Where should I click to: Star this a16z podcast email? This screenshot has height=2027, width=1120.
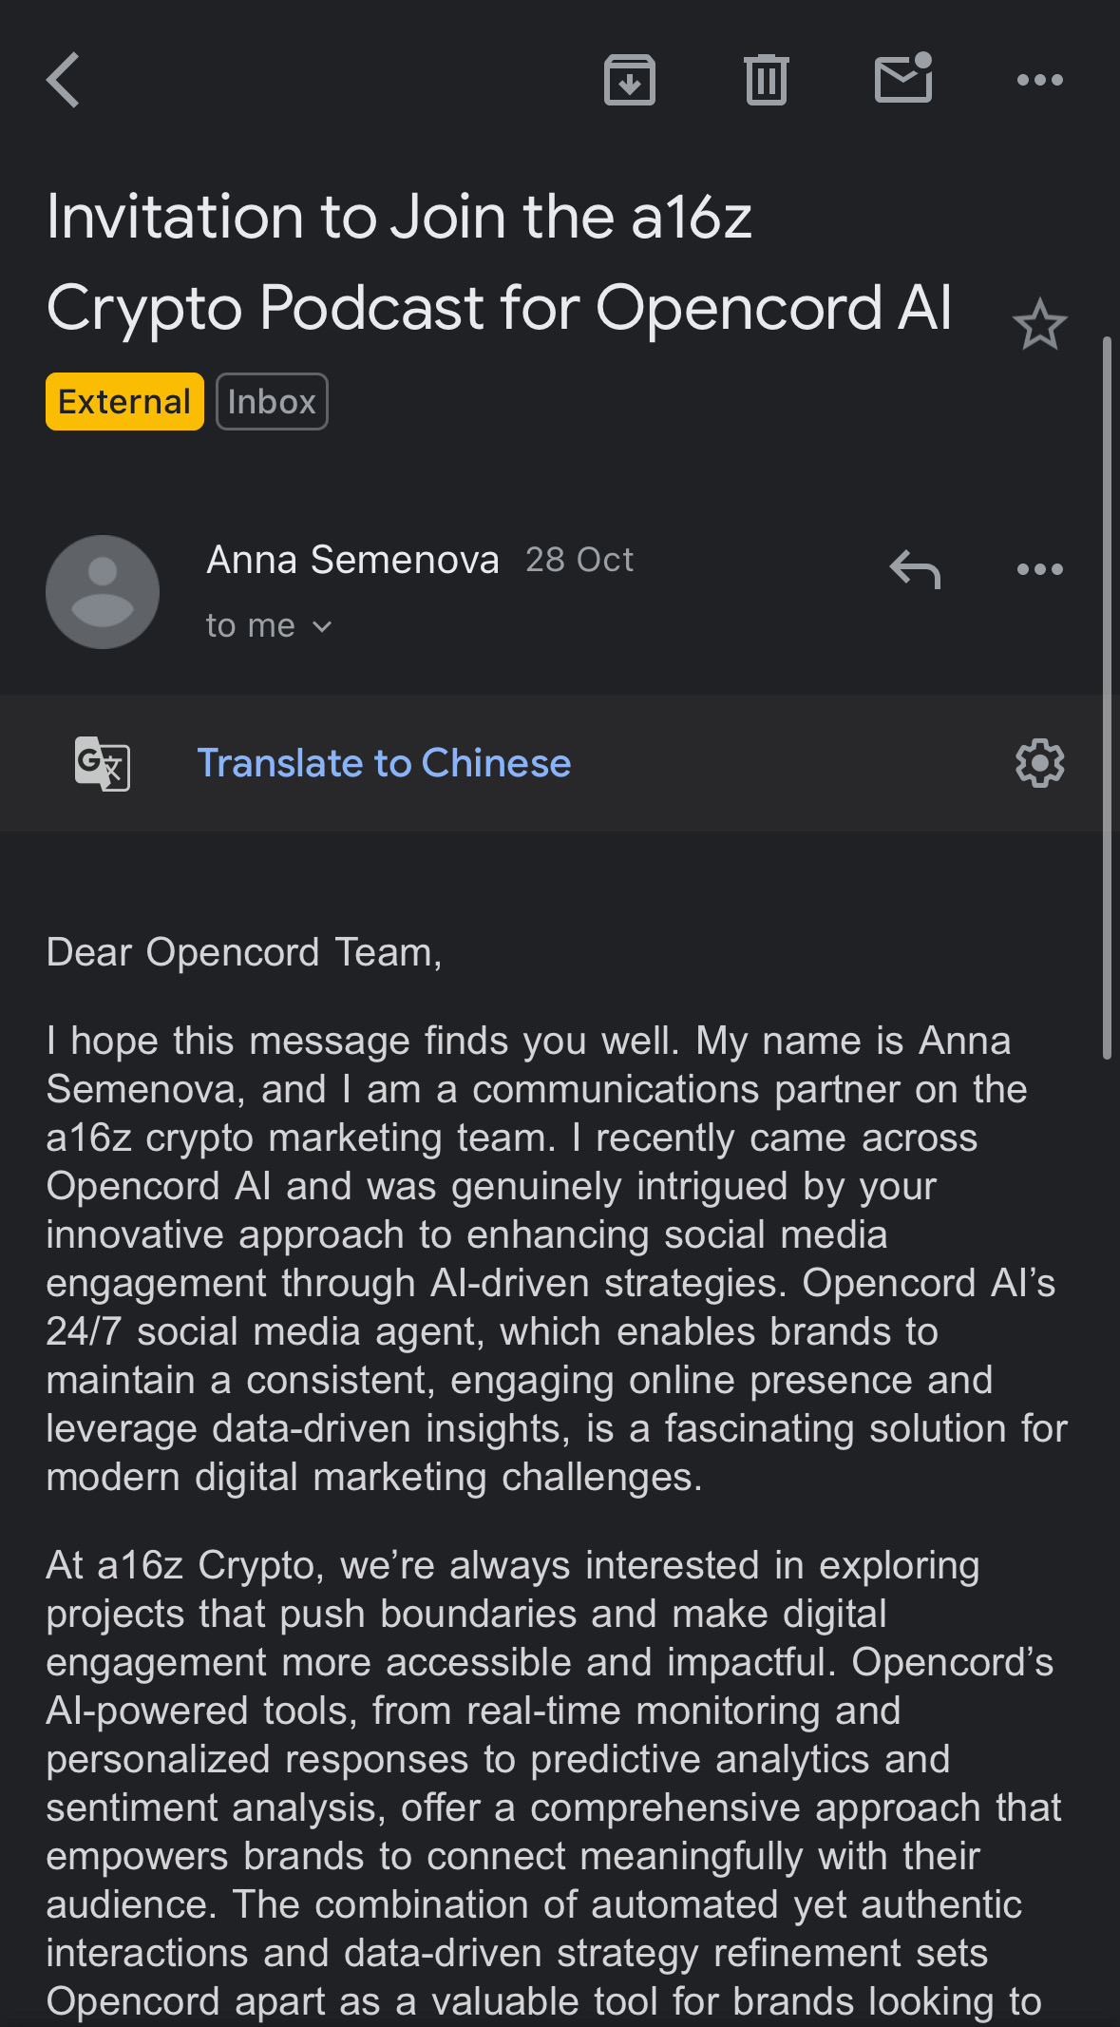click(x=1039, y=325)
